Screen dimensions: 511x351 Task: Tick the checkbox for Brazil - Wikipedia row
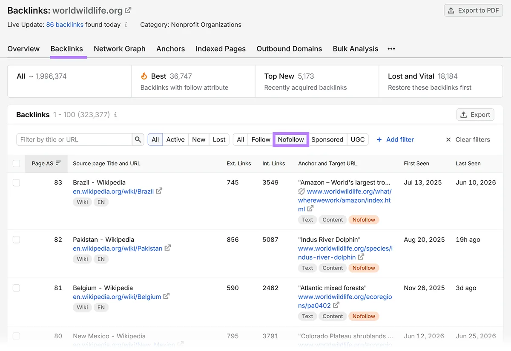16,182
